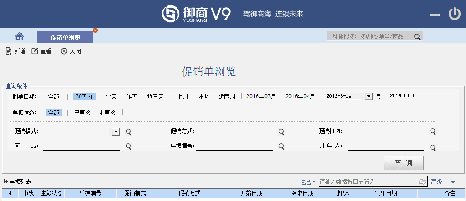466x201 pixels.
Task: Select the 昨天 date filter
Action: click(132, 96)
